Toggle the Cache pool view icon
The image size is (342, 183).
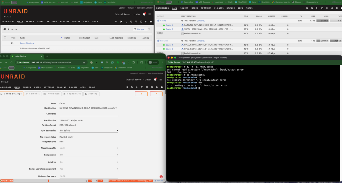pos(158,21)
